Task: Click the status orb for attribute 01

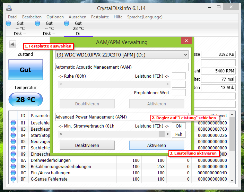Action: click(x=13, y=123)
